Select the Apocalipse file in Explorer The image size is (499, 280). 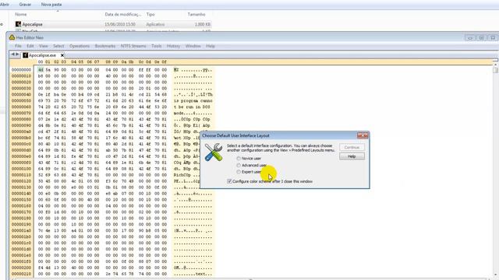point(113,24)
